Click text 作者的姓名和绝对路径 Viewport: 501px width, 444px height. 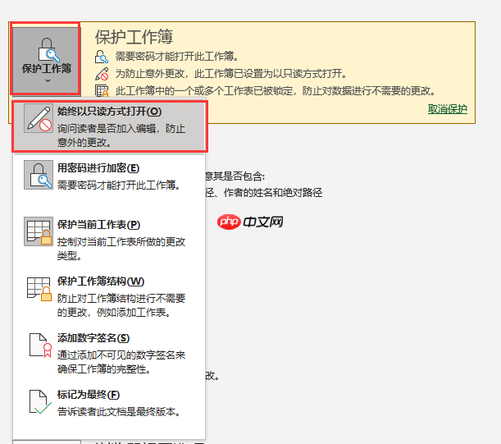(x=273, y=193)
